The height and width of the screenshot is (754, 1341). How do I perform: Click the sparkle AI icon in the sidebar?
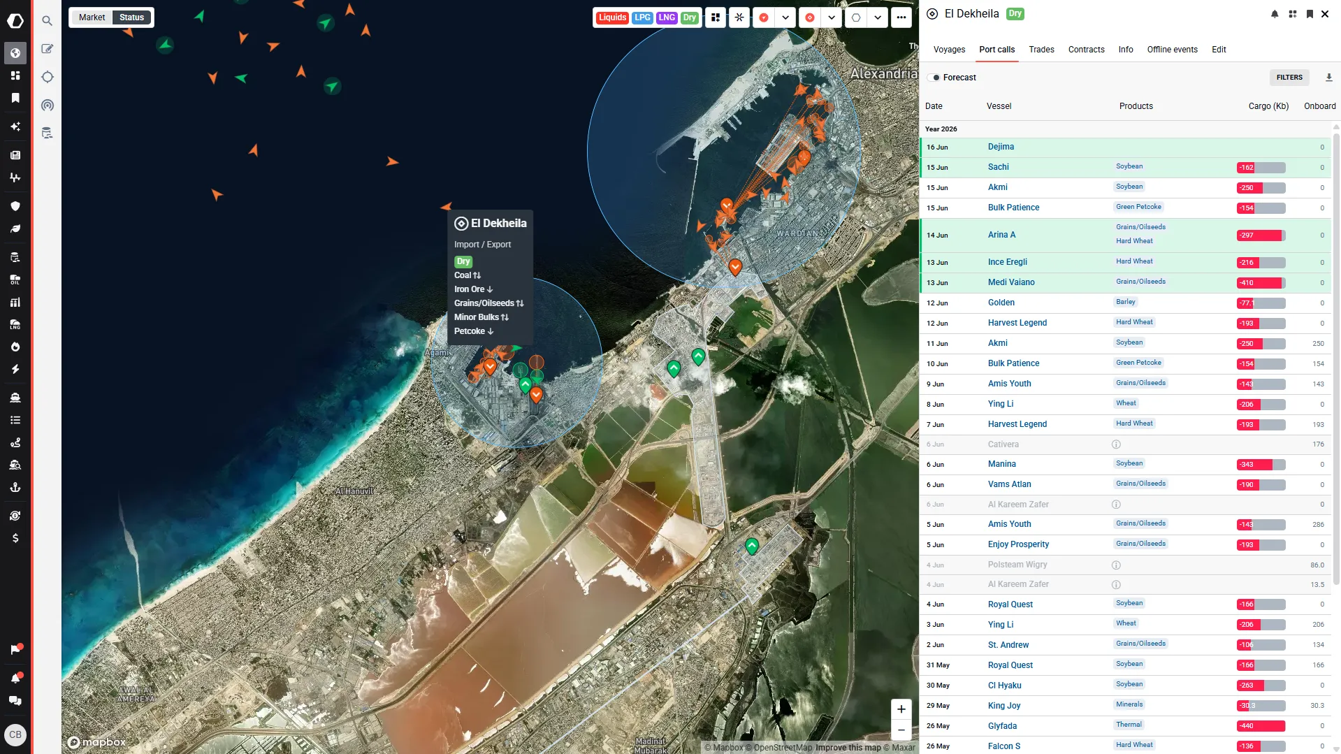coord(15,126)
